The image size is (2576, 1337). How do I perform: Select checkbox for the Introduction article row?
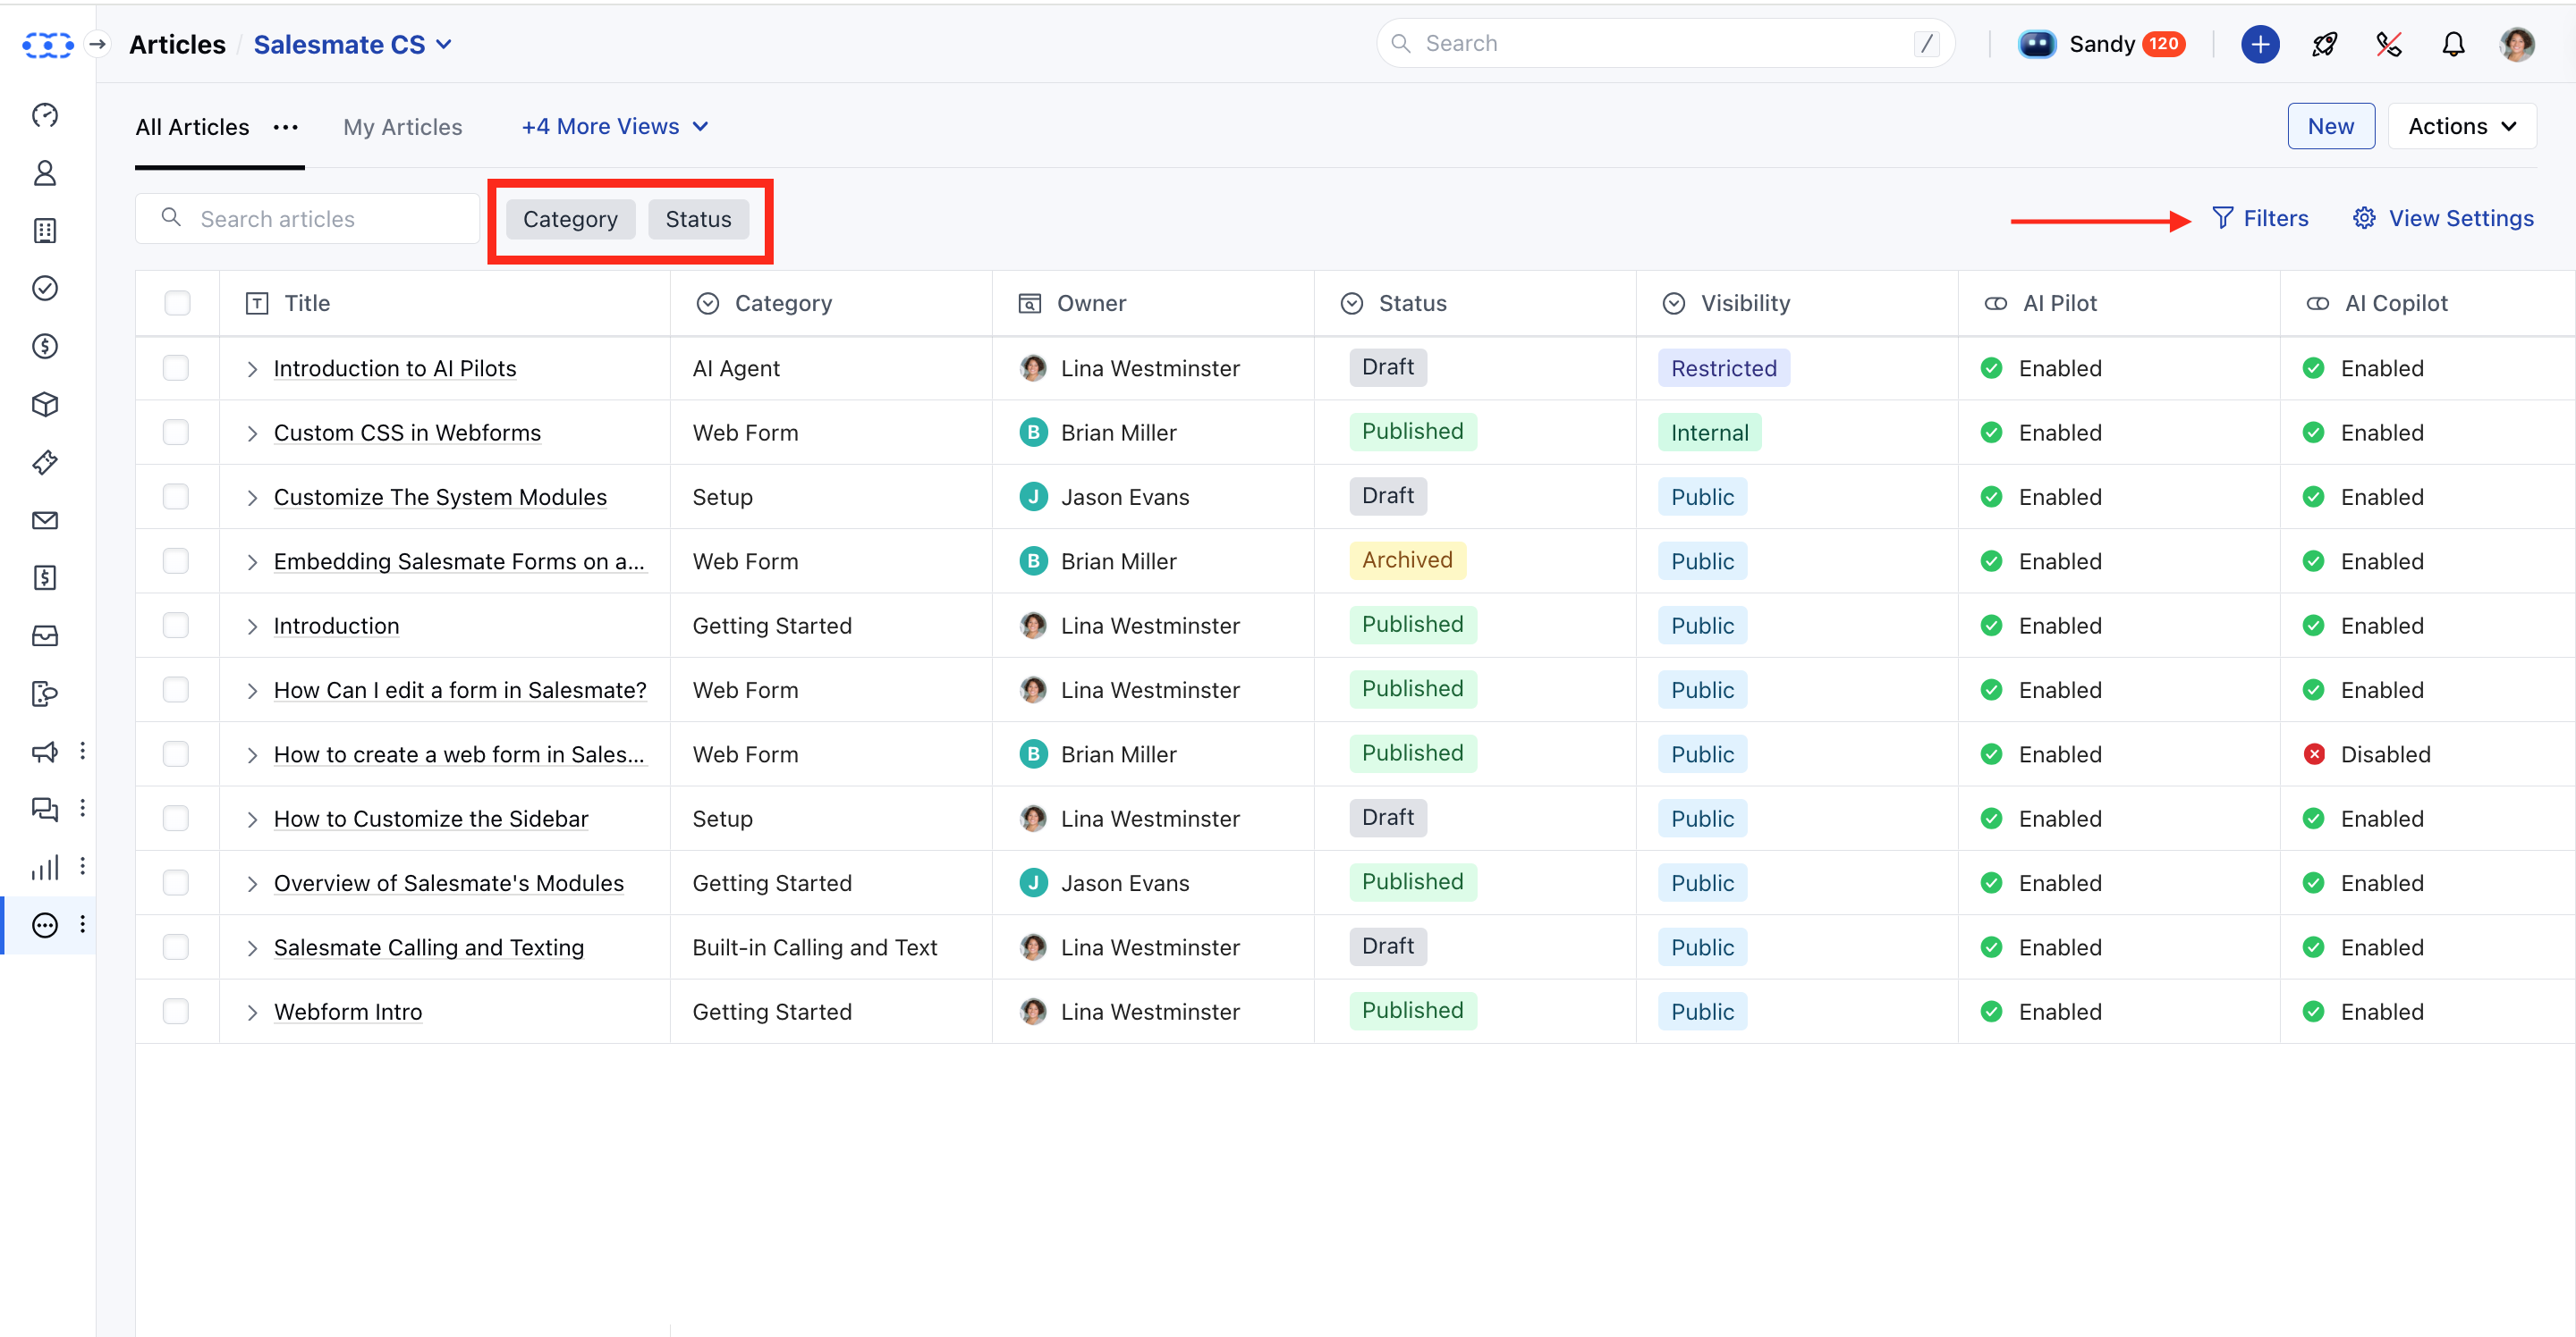[x=176, y=625]
